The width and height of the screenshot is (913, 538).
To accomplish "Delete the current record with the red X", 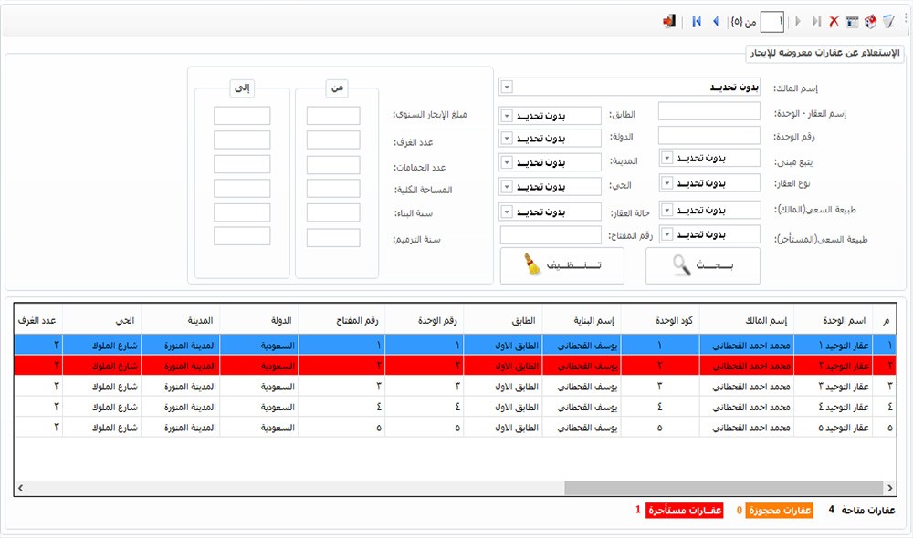I will pyautogui.click(x=833, y=20).
